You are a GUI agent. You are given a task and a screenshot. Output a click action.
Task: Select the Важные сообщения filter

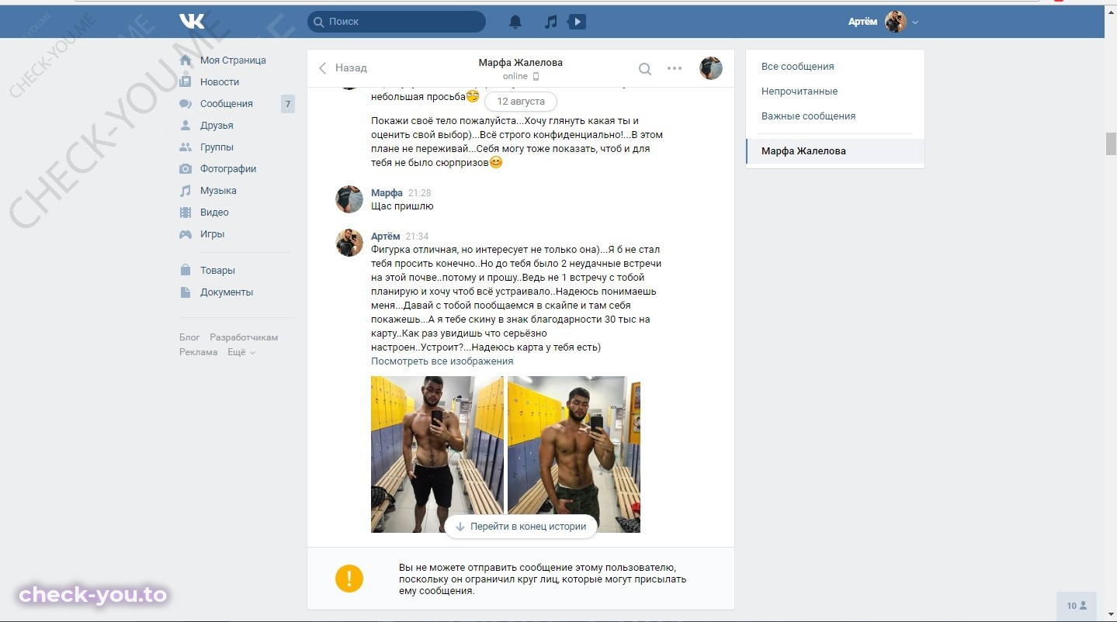coord(808,116)
